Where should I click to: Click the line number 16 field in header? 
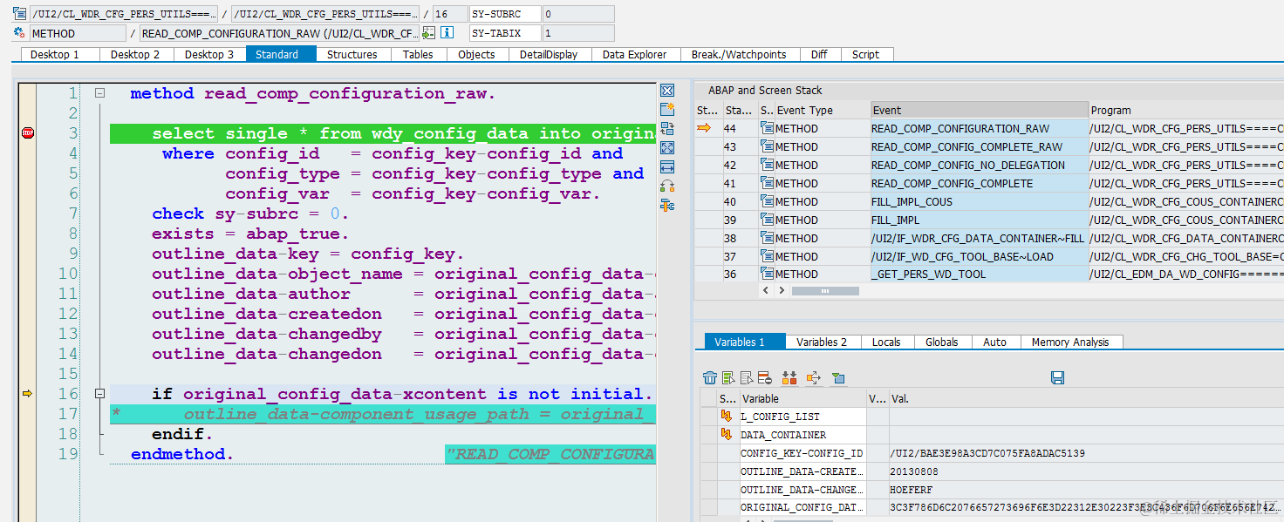448,14
